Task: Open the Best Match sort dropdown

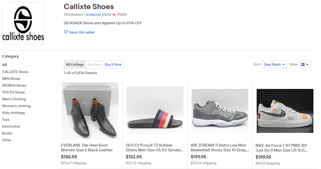Action: (275, 64)
